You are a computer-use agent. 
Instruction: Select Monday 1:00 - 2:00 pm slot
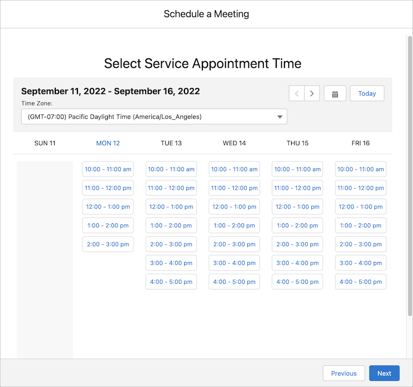(x=108, y=225)
